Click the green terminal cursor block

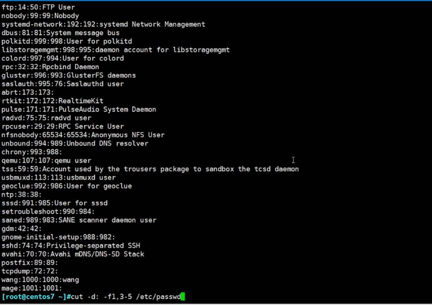coord(183,297)
